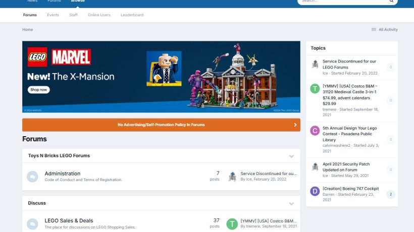This screenshot has width=414, height=232.
Task: Click calvinwashere2 purple C avatar
Action: click(x=315, y=131)
